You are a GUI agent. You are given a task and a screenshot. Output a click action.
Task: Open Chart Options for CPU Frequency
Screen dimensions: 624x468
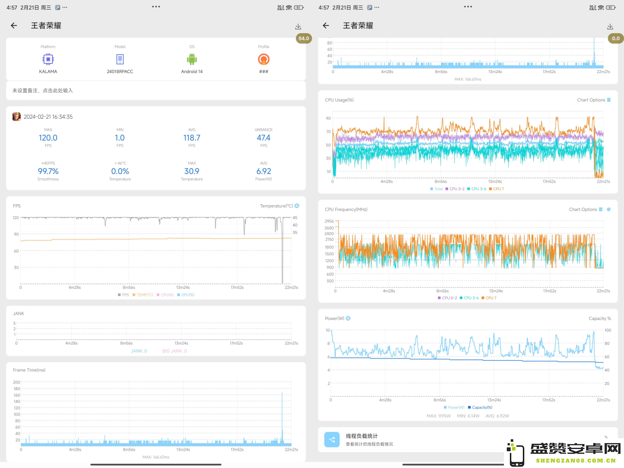point(586,209)
